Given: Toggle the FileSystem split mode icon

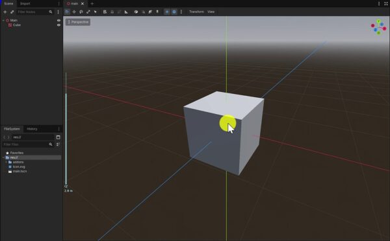Looking at the screenshot, I should (58, 137).
